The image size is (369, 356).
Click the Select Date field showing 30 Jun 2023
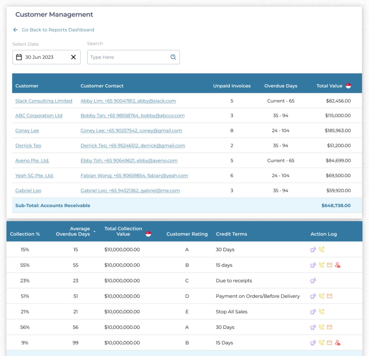(x=46, y=57)
